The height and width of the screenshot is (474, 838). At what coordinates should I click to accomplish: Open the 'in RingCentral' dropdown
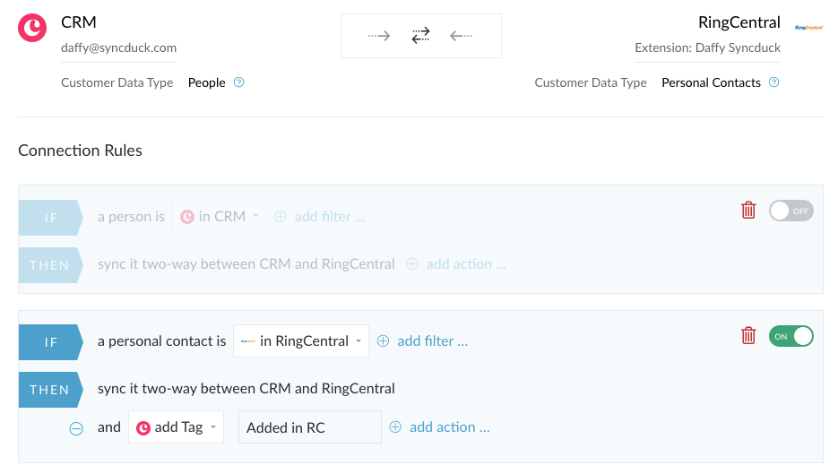click(301, 340)
